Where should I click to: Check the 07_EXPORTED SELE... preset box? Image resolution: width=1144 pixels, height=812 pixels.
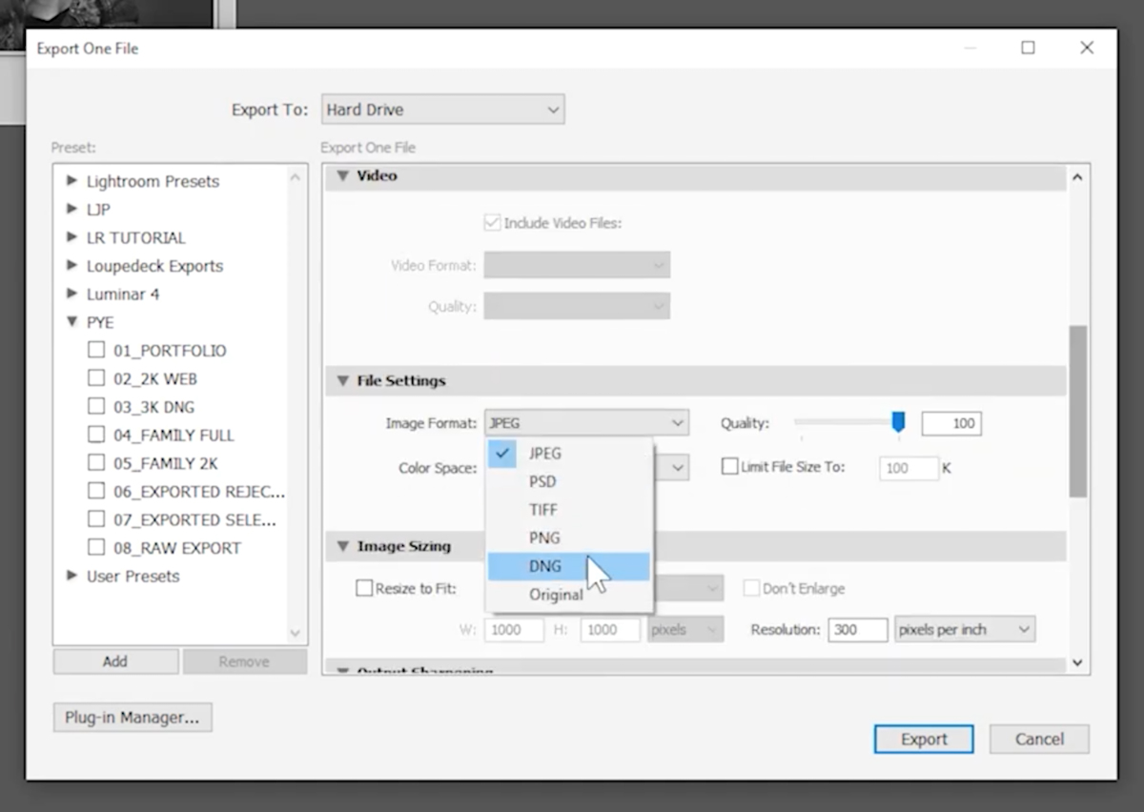(x=96, y=519)
